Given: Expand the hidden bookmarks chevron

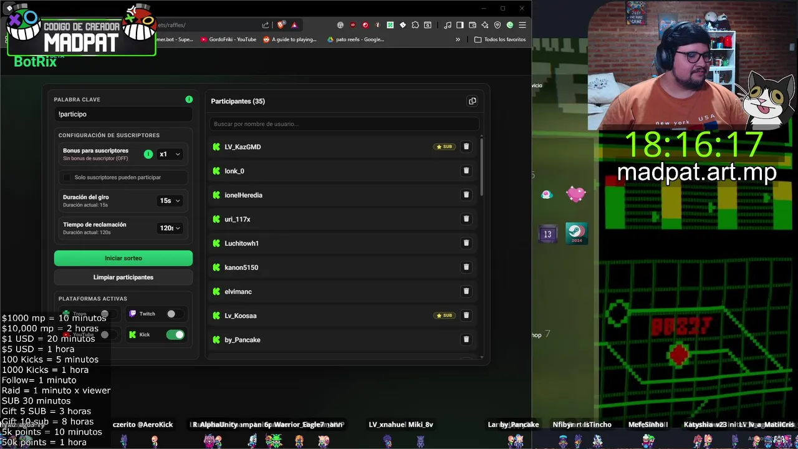Looking at the screenshot, I should point(458,39).
